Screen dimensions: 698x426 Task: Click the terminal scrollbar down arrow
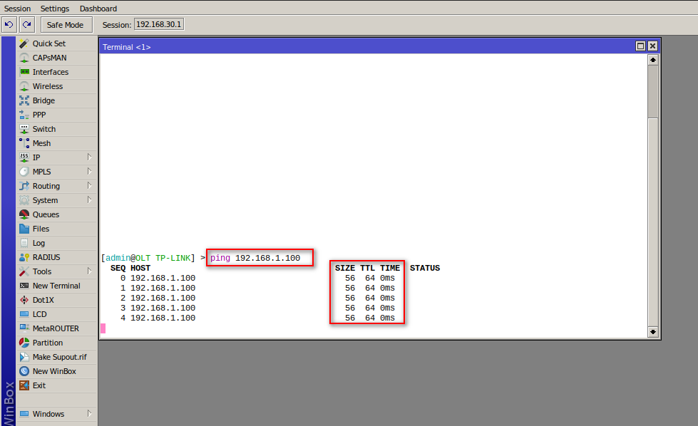[652, 332]
